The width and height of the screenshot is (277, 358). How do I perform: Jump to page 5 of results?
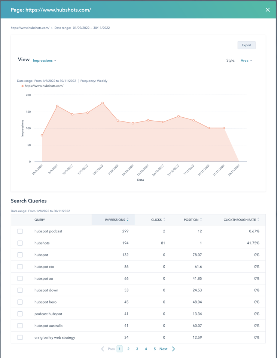pyautogui.click(x=155, y=349)
